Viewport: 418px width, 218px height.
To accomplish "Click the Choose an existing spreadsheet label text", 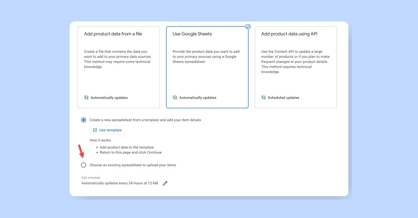I will (x=133, y=165).
